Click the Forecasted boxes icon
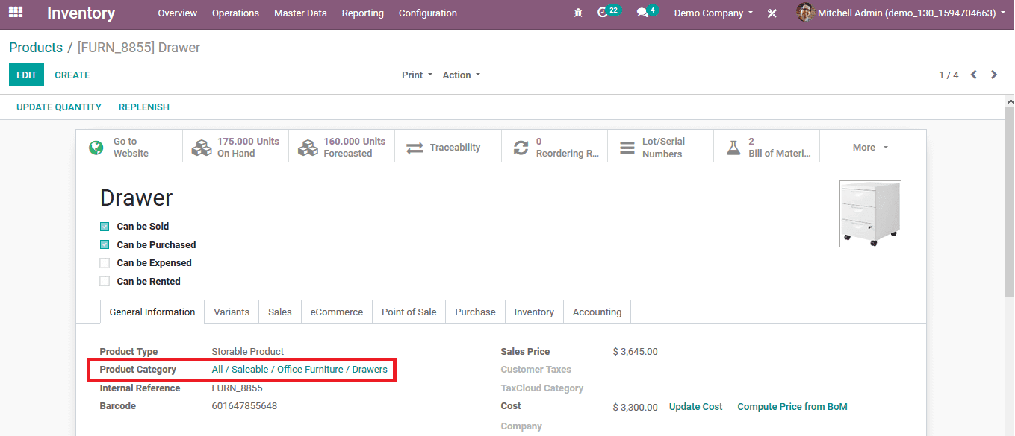This screenshot has height=436, width=1015. pos(308,148)
